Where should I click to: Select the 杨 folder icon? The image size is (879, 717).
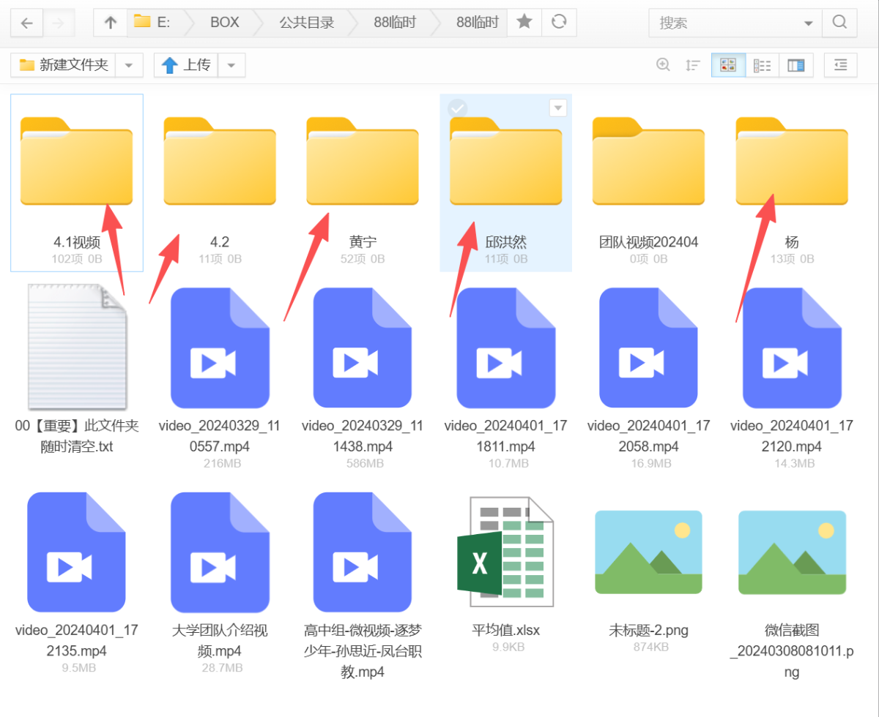point(792,161)
